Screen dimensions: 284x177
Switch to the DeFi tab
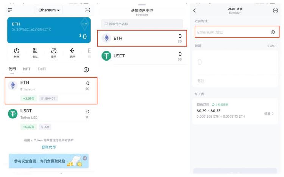pyautogui.click(x=42, y=69)
